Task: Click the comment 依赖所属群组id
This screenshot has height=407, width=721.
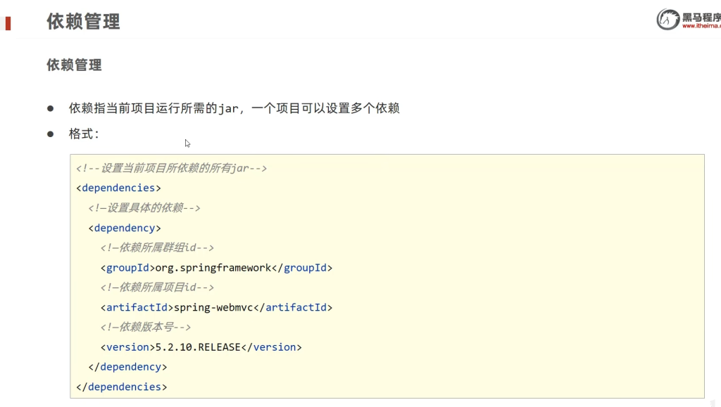Action: 157,247
